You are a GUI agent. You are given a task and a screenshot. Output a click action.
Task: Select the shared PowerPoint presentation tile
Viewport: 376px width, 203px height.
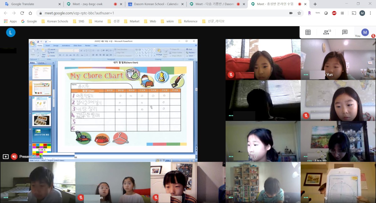click(113, 100)
